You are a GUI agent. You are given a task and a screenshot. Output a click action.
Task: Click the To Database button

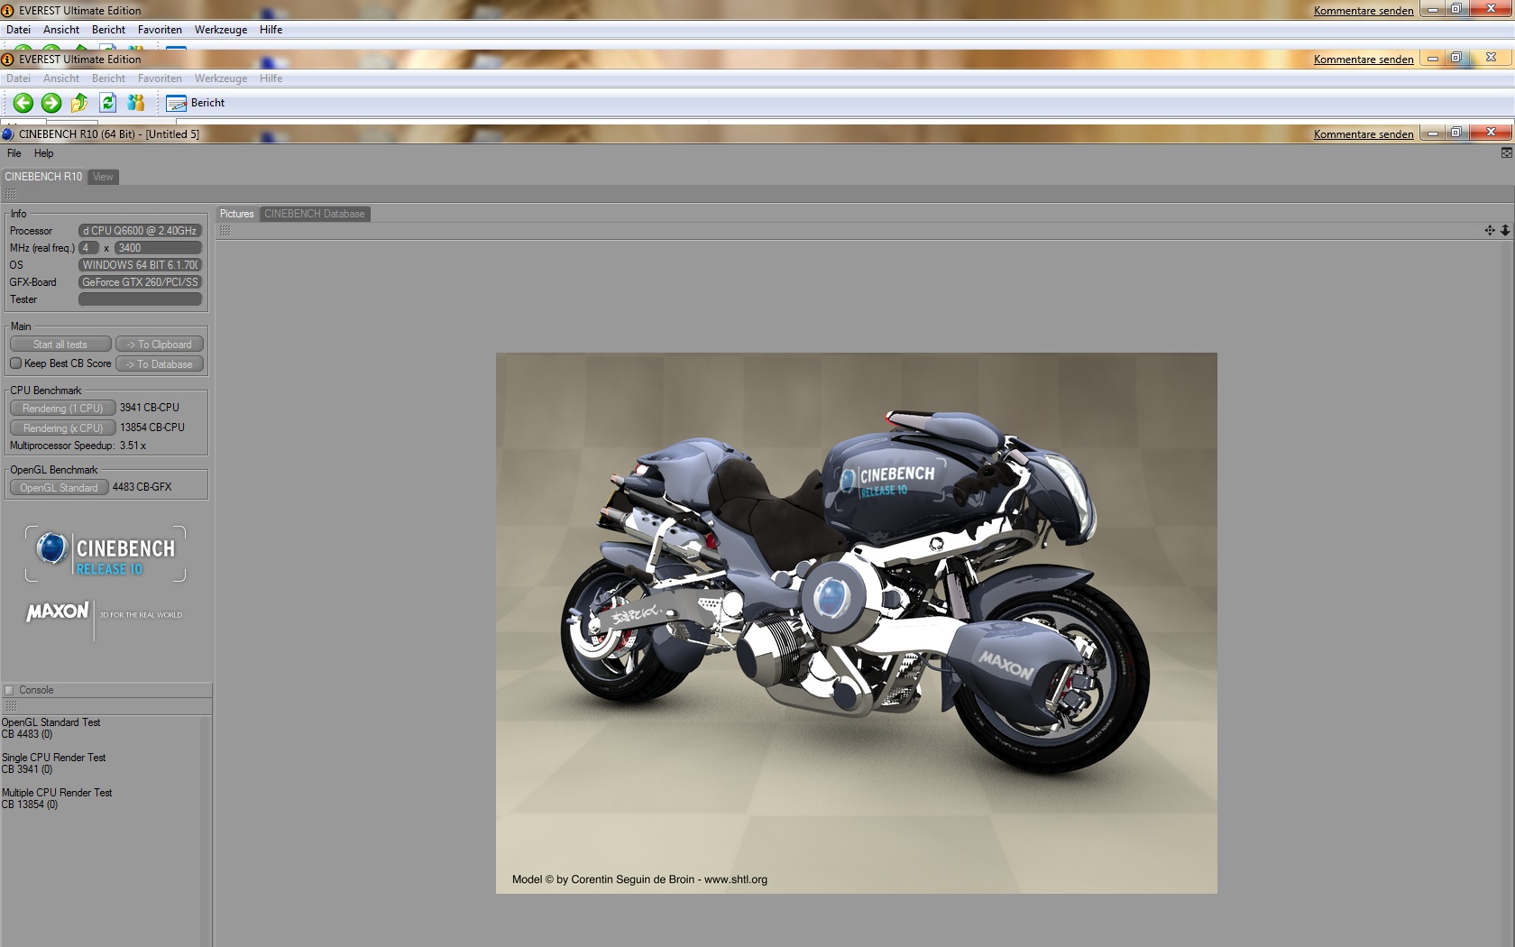point(160,364)
